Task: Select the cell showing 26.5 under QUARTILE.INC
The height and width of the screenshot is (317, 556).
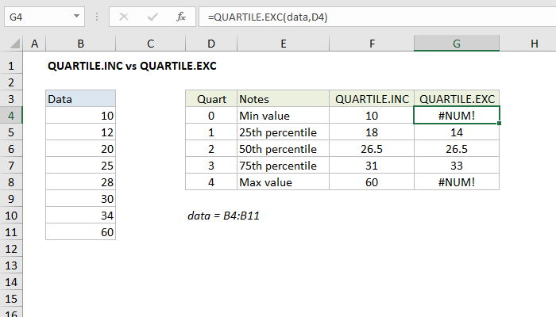Action: click(372, 149)
